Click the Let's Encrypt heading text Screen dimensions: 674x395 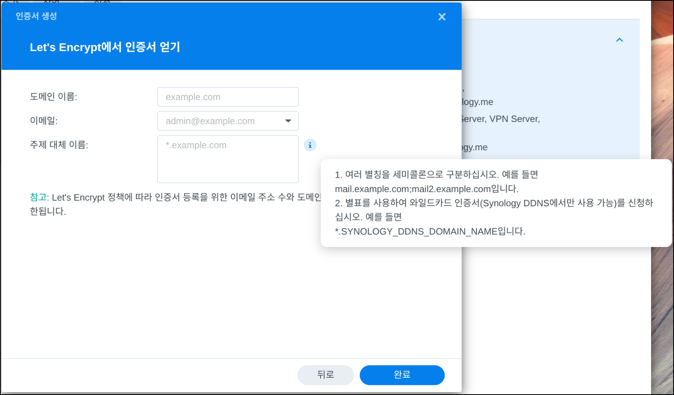(x=105, y=47)
